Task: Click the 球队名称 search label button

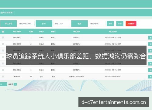Action: pos(9,24)
